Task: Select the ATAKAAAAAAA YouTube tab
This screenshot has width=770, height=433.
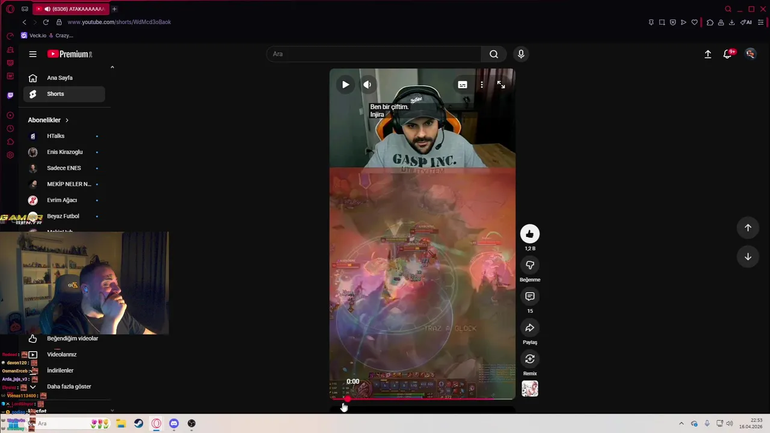Action: pos(70,9)
